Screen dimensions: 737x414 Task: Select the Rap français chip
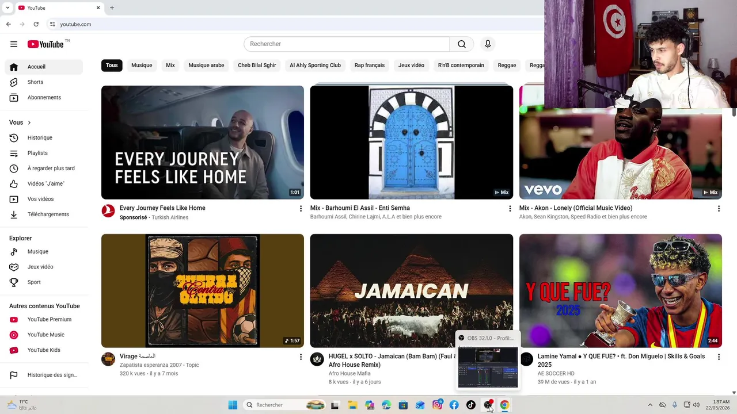(x=369, y=66)
